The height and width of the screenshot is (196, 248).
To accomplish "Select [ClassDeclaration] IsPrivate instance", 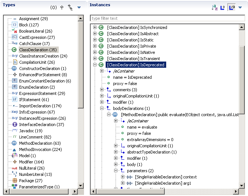I will click(132, 46).
